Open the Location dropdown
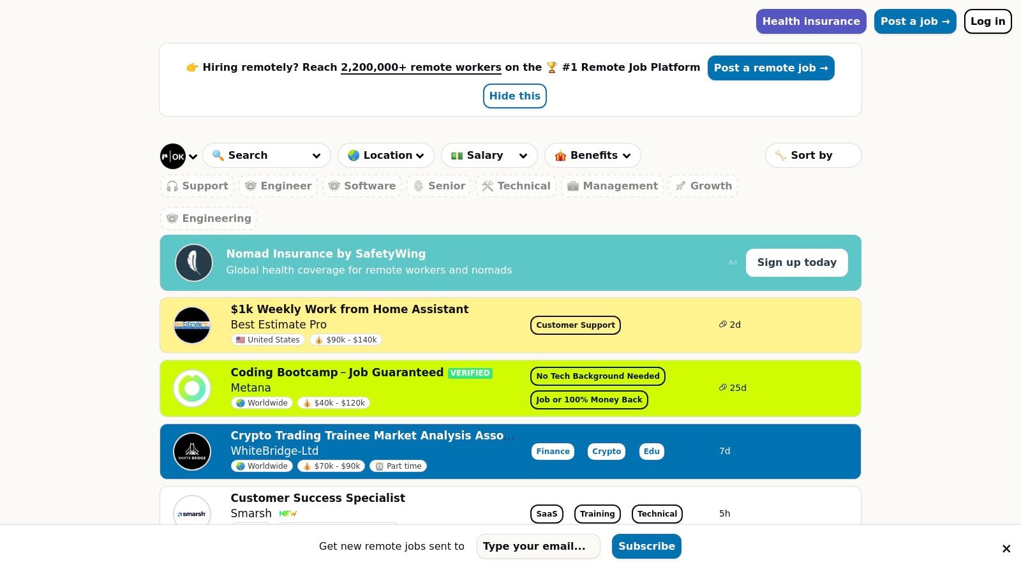The image size is (1021, 574). coord(385,155)
